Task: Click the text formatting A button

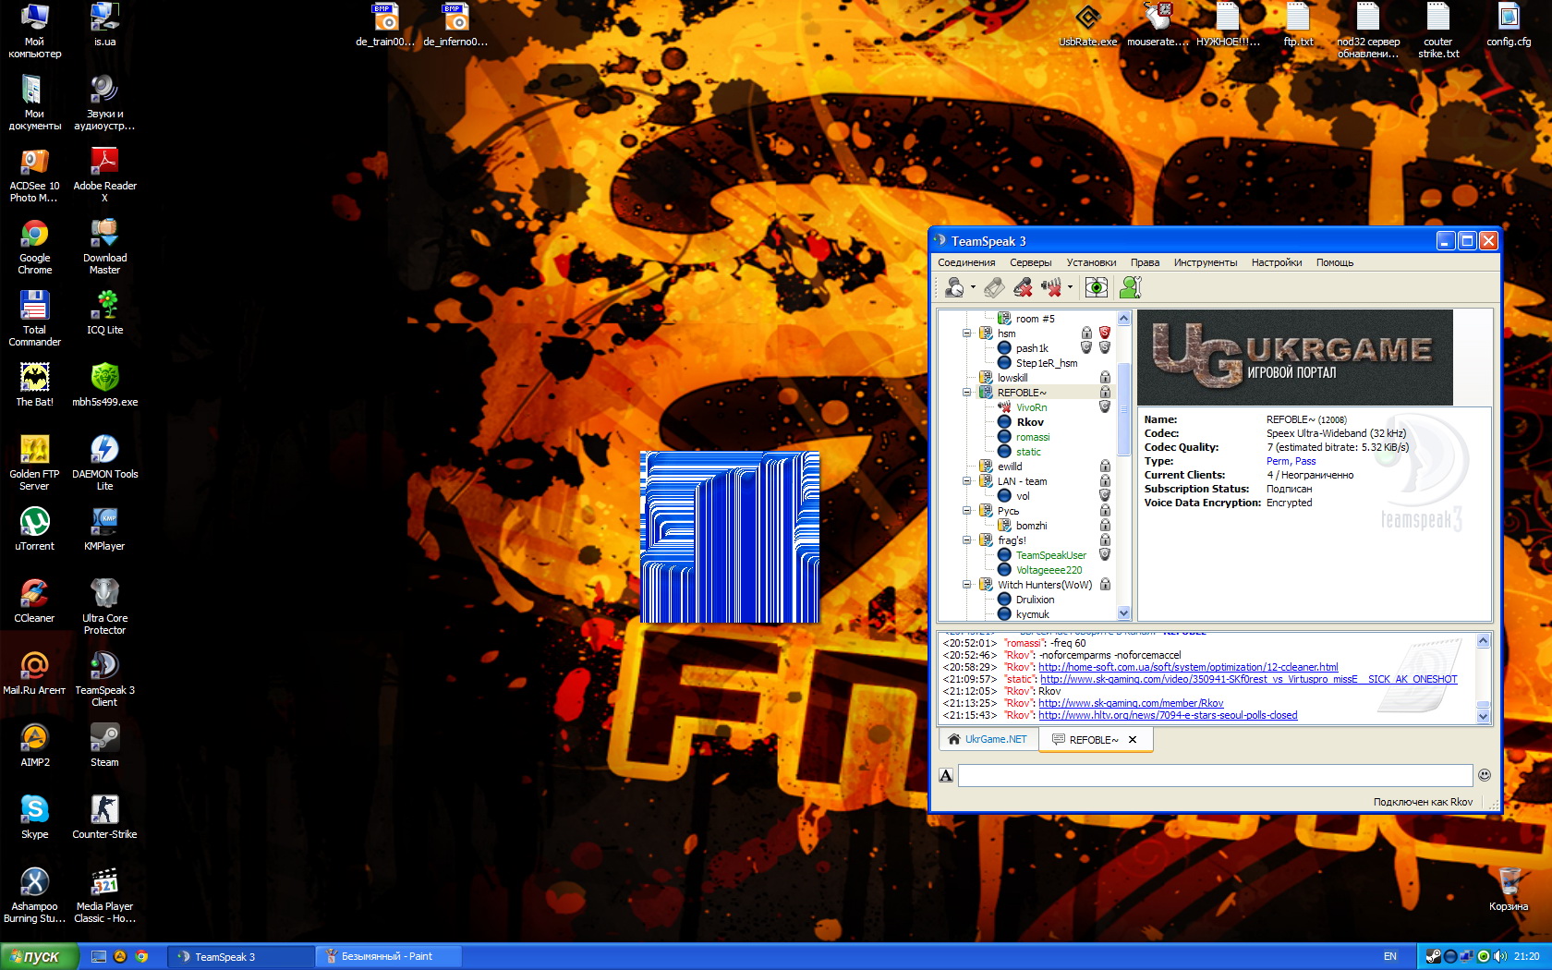Action: click(946, 775)
